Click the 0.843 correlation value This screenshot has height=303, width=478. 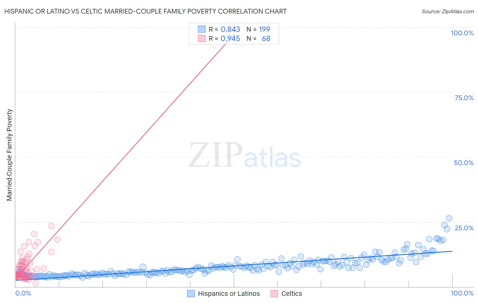(230, 29)
